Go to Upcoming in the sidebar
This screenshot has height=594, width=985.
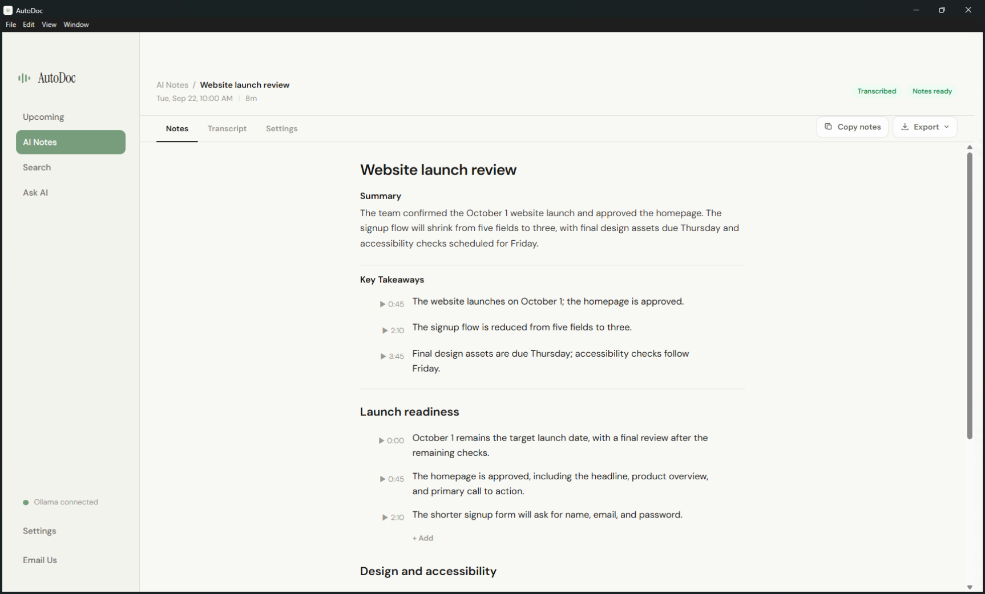[x=43, y=117]
